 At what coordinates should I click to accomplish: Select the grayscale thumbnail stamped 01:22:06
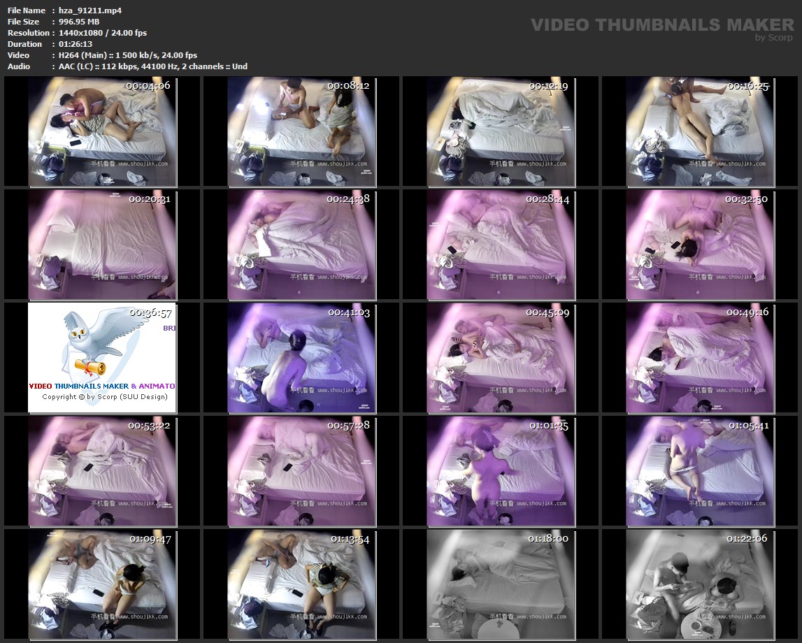click(700, 585)
